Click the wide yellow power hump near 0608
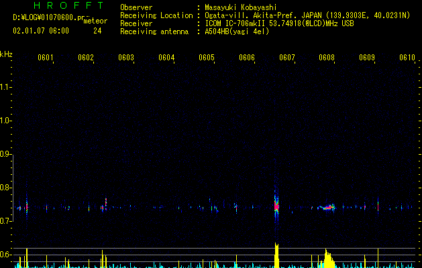422x268 pixels. (329, 259)
